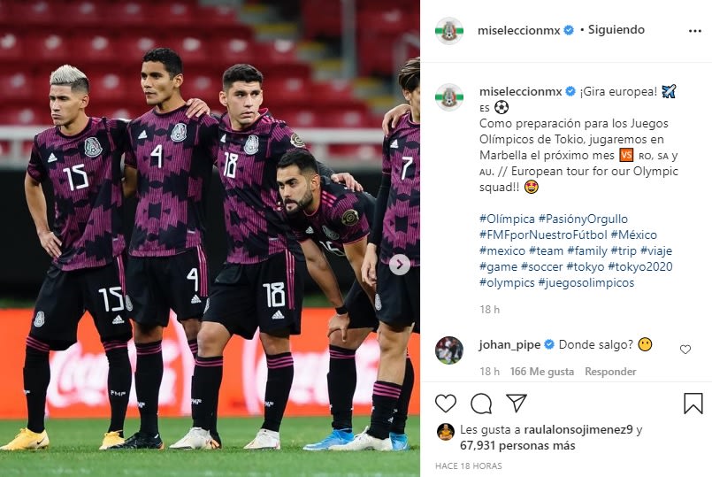Like the post with the heart icon
Image resolution: width=712 pixels, height=477 pixels.
(x=446, y=403)
